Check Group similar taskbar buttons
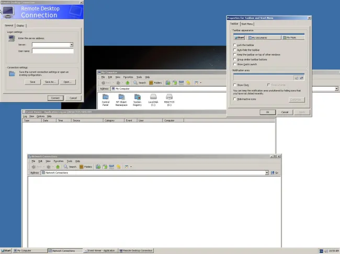 (235, 59)
